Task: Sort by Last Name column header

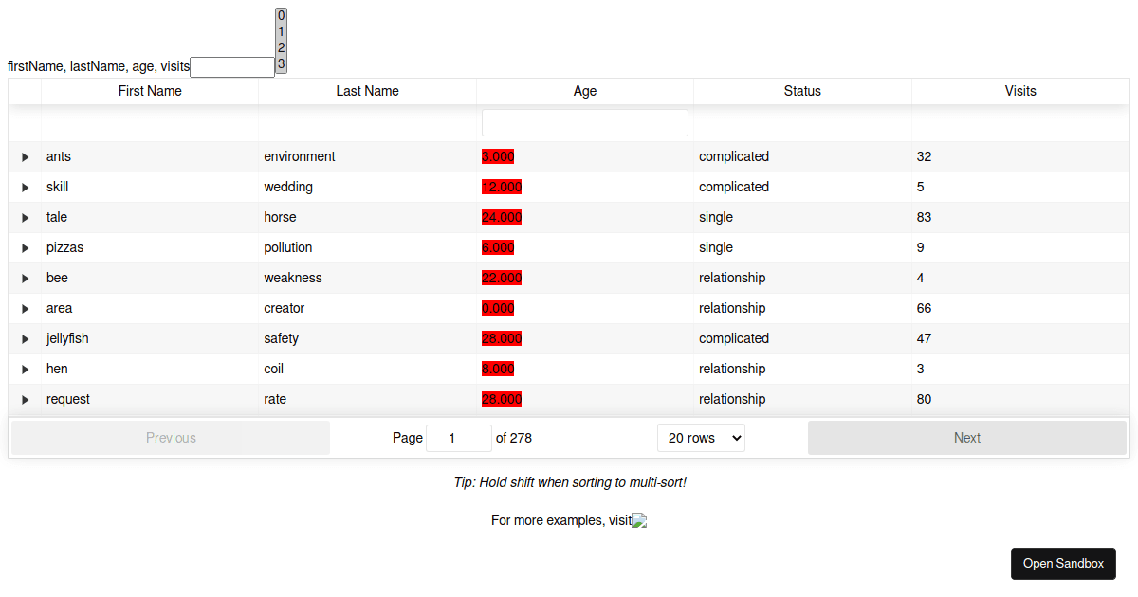Action: pyautogui.click(x=367, y=91)
